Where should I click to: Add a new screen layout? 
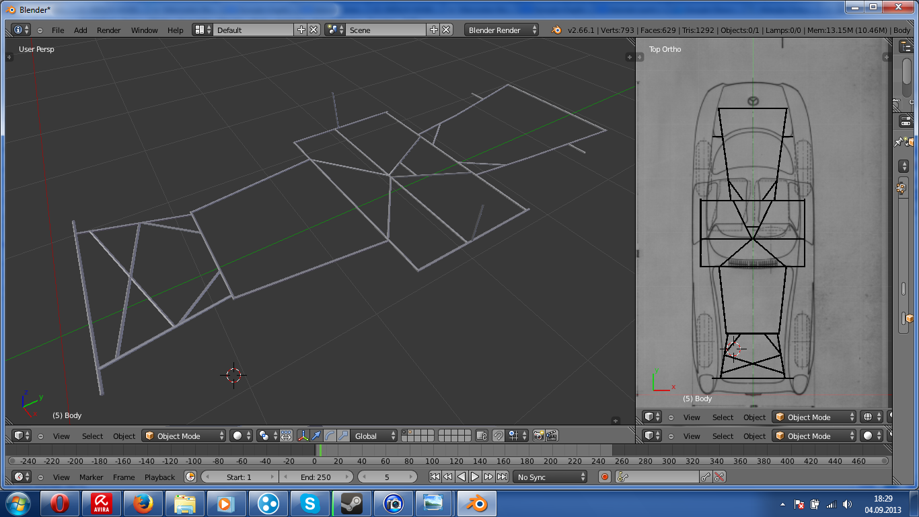(x=301, y=30)
